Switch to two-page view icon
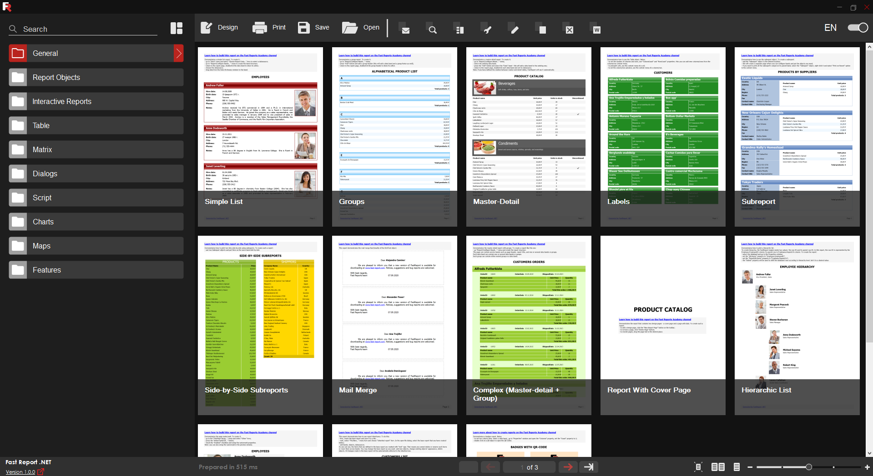 [718, 467]
